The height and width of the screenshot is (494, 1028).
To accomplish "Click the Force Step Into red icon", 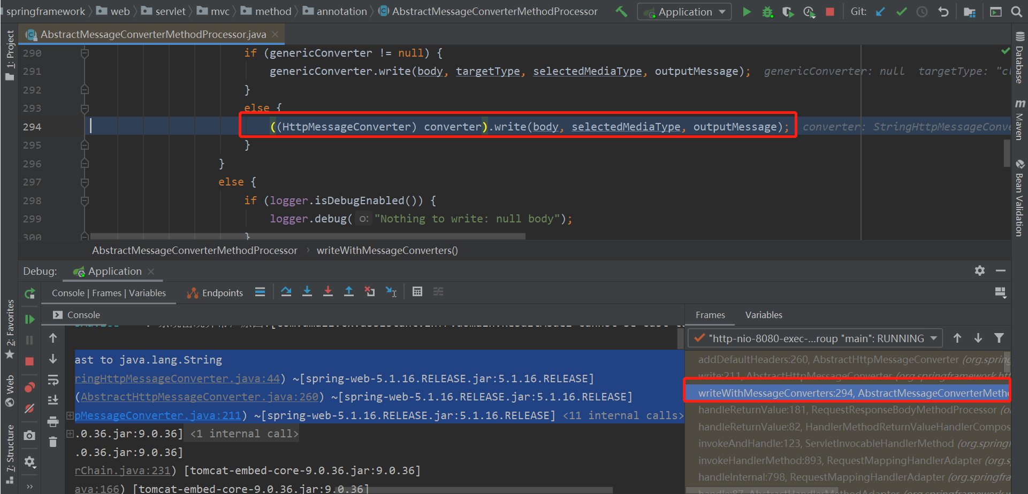I will 328,292.
